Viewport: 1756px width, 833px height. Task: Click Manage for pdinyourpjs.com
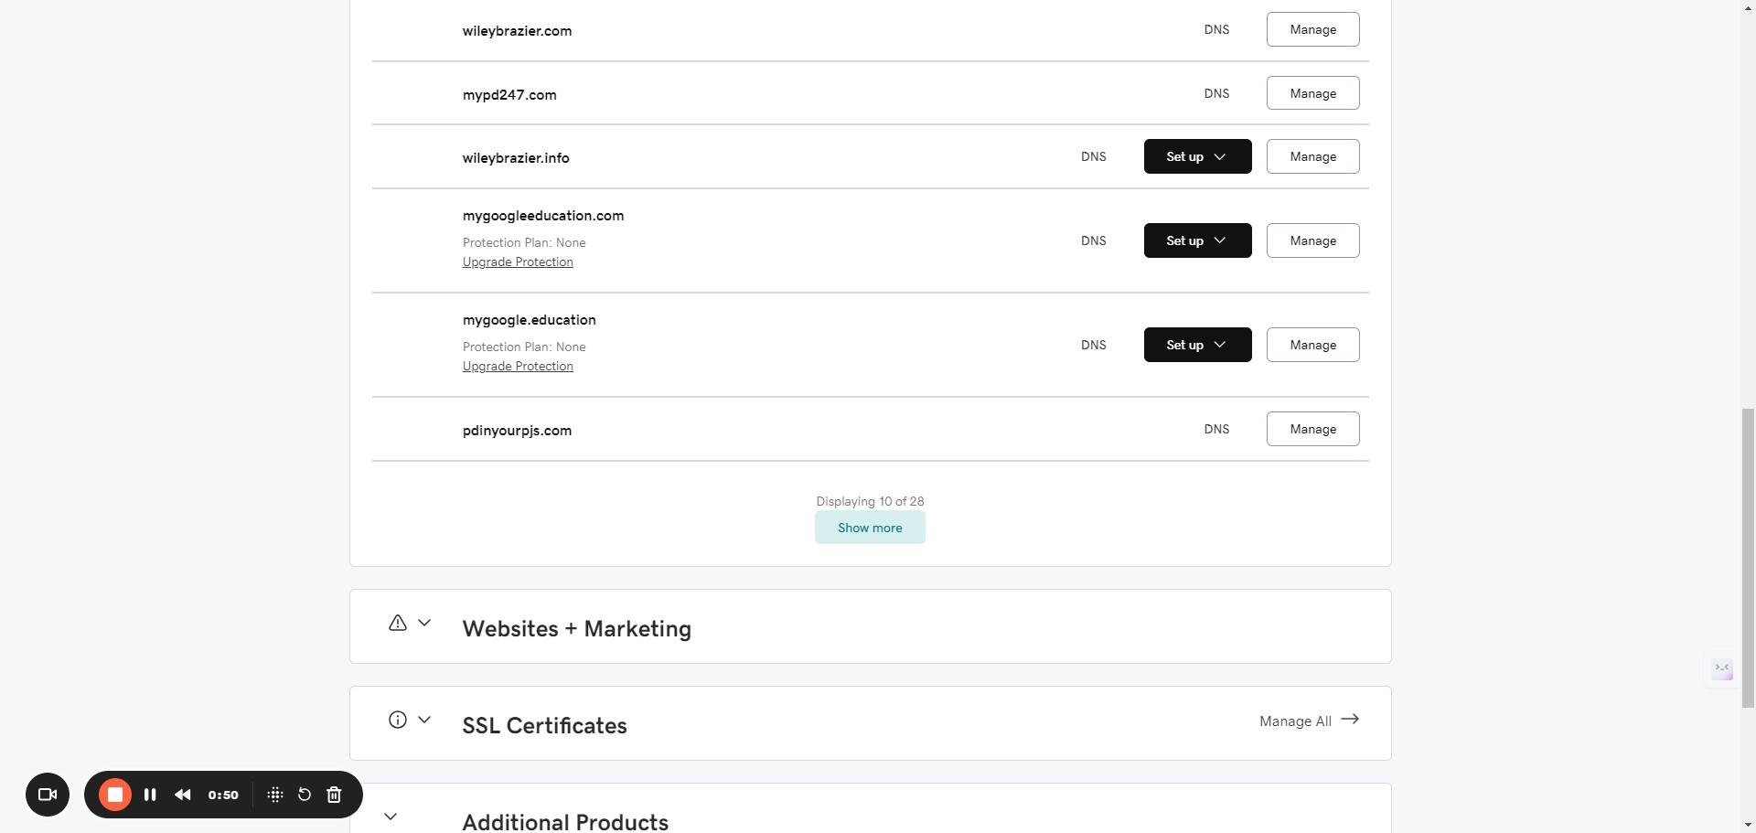click(x=1312, y=429)
